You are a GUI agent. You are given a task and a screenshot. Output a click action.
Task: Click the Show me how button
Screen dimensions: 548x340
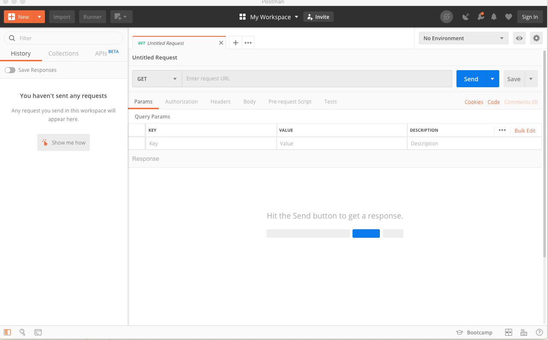(x=63, y=143)
